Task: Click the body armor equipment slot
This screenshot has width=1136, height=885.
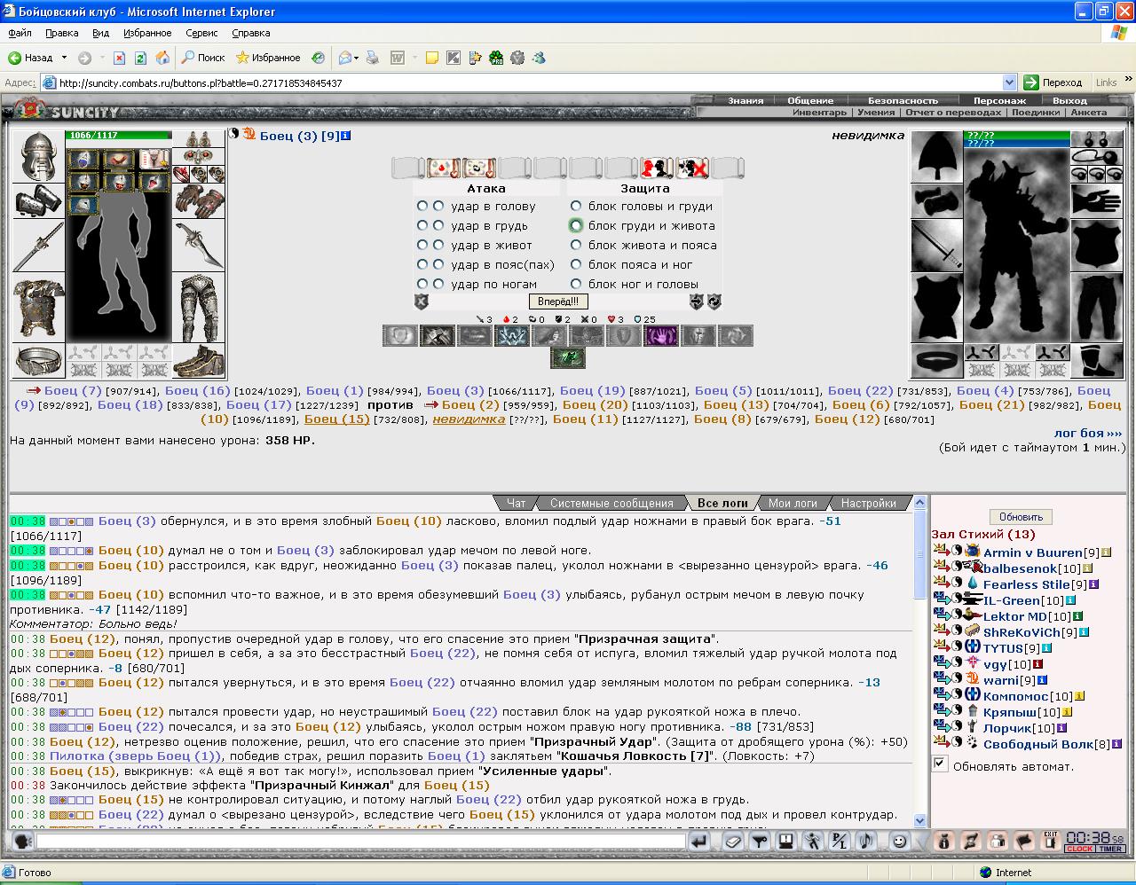Action: tap(38, 306)
